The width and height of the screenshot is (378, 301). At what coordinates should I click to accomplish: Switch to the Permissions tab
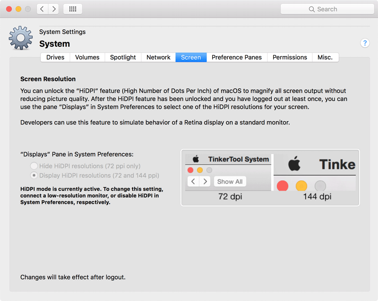pyautogui.click(x=290, y=57)
